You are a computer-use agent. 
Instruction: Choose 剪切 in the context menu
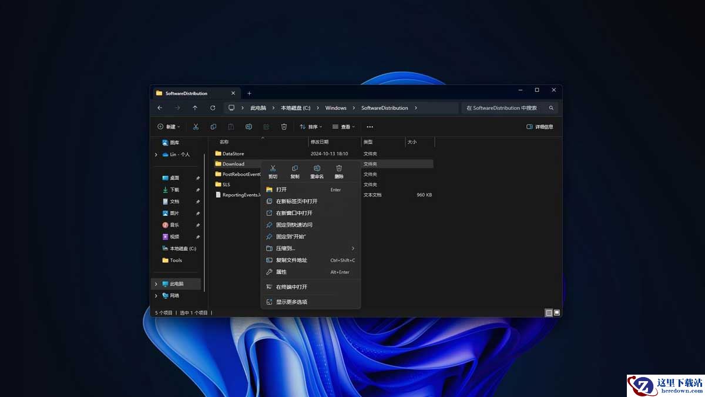coord(273,172)
